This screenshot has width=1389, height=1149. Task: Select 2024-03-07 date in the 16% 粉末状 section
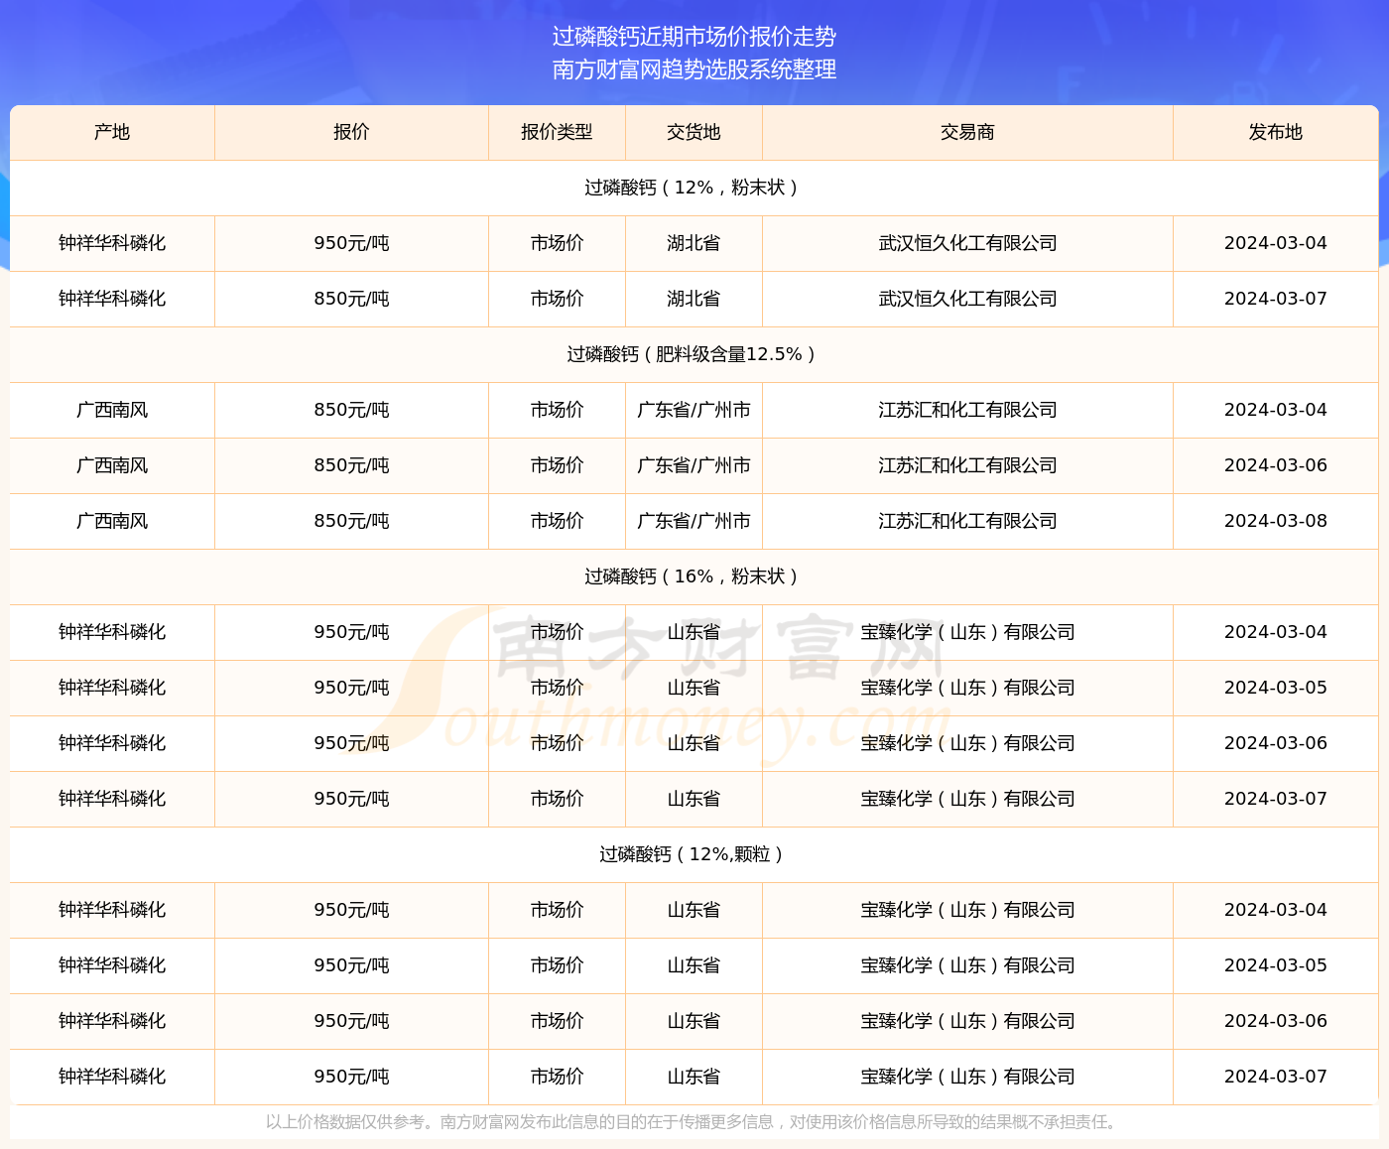point(1276,799)
